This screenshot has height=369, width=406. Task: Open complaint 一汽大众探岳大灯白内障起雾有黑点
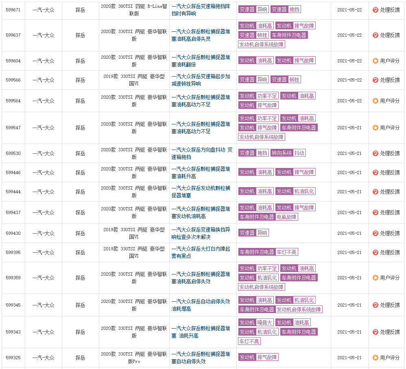click(201, 252)
